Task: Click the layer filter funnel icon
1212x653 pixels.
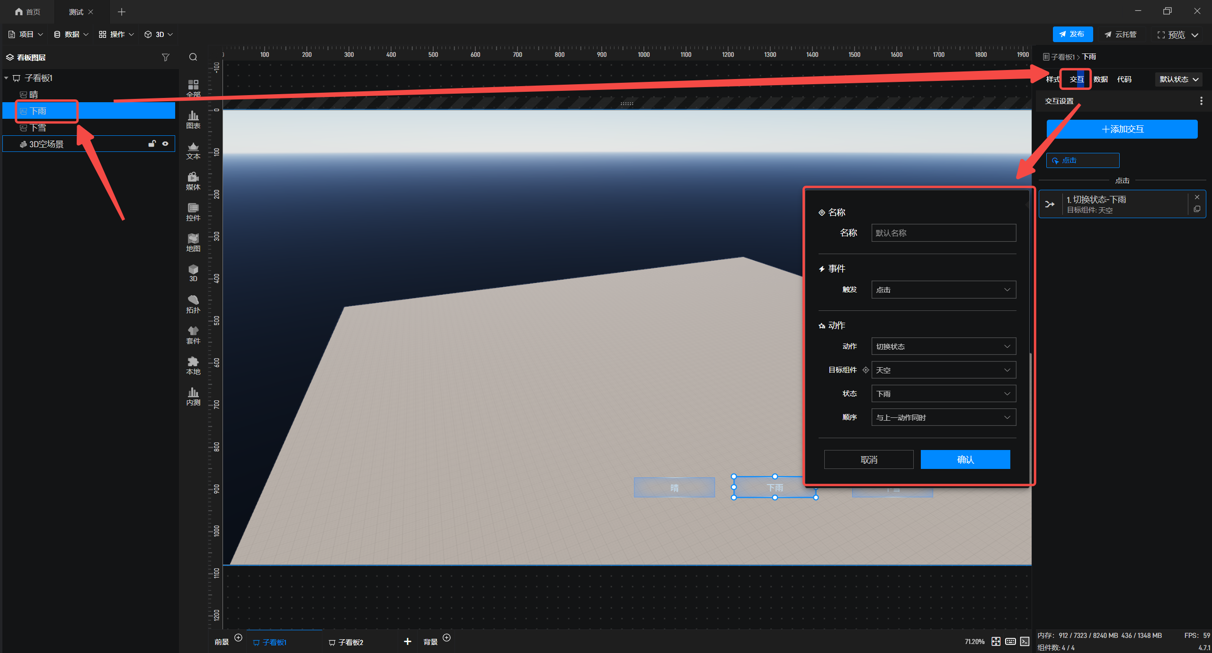Action: point(165,57)
